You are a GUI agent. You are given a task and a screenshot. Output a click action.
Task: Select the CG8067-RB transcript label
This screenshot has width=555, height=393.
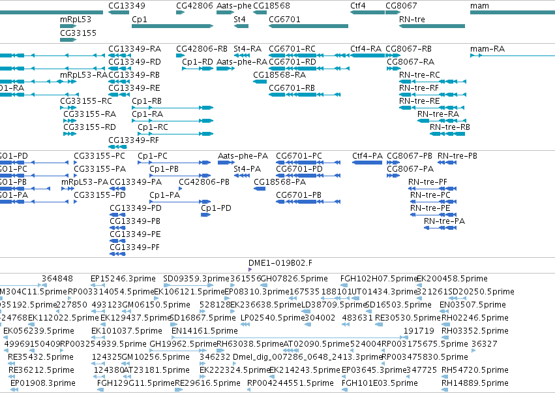(x=408, y=48)
